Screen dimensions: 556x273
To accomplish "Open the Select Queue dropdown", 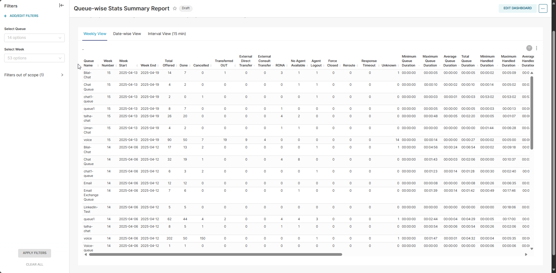I will point(34,38).
